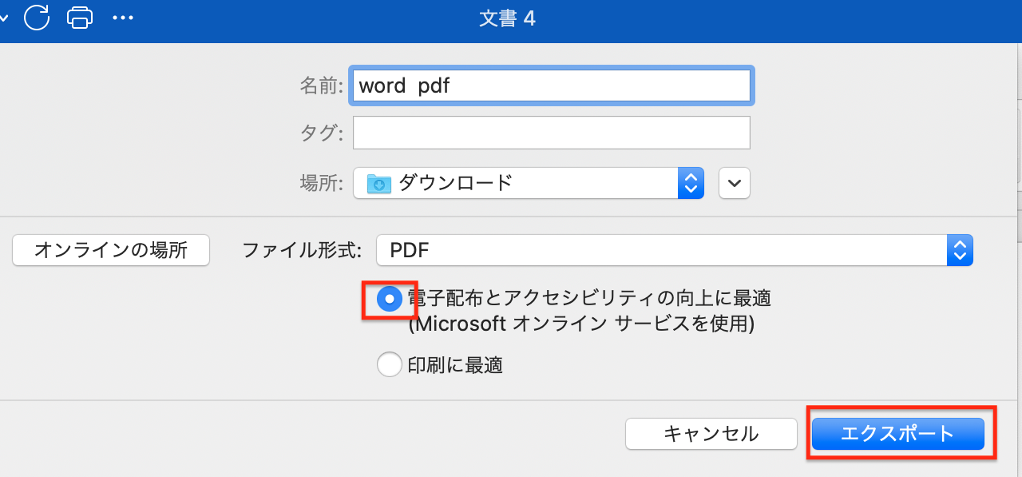This screenshot has width=1022, height=477.
Task: Click the オンラインの場所 button
Action: coord(111,250)
